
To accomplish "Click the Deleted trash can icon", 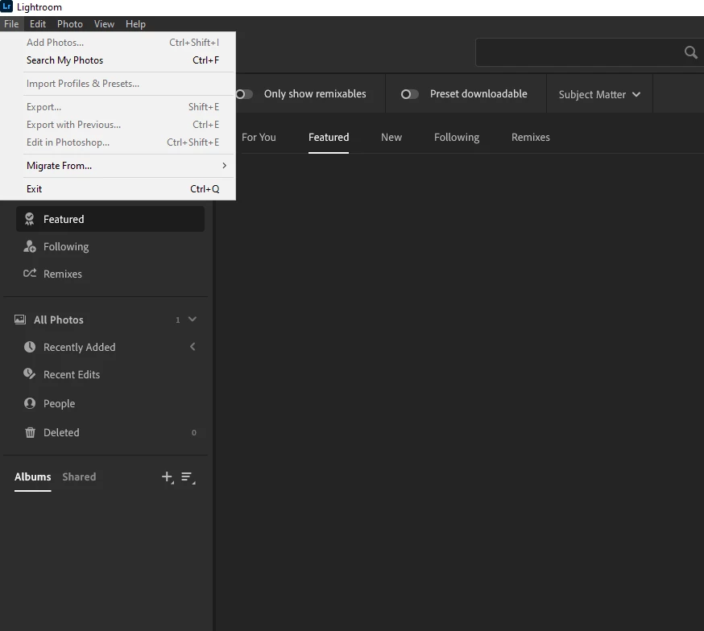I will click(30, 432).
